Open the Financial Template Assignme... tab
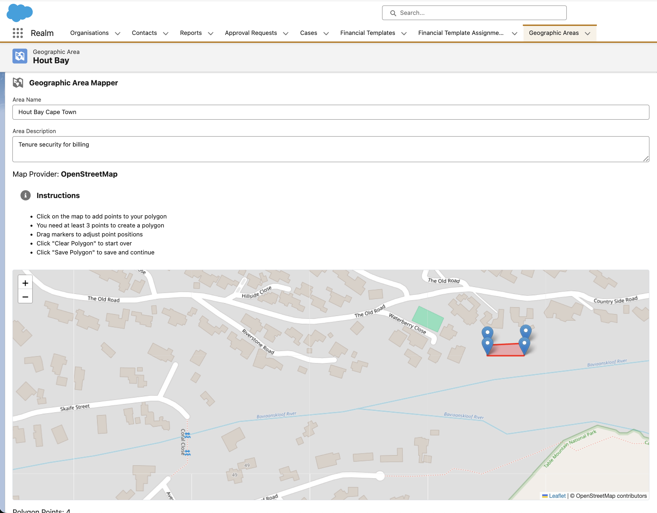The height and width of the screenshot is (513, 657). [x=461, y=33]
